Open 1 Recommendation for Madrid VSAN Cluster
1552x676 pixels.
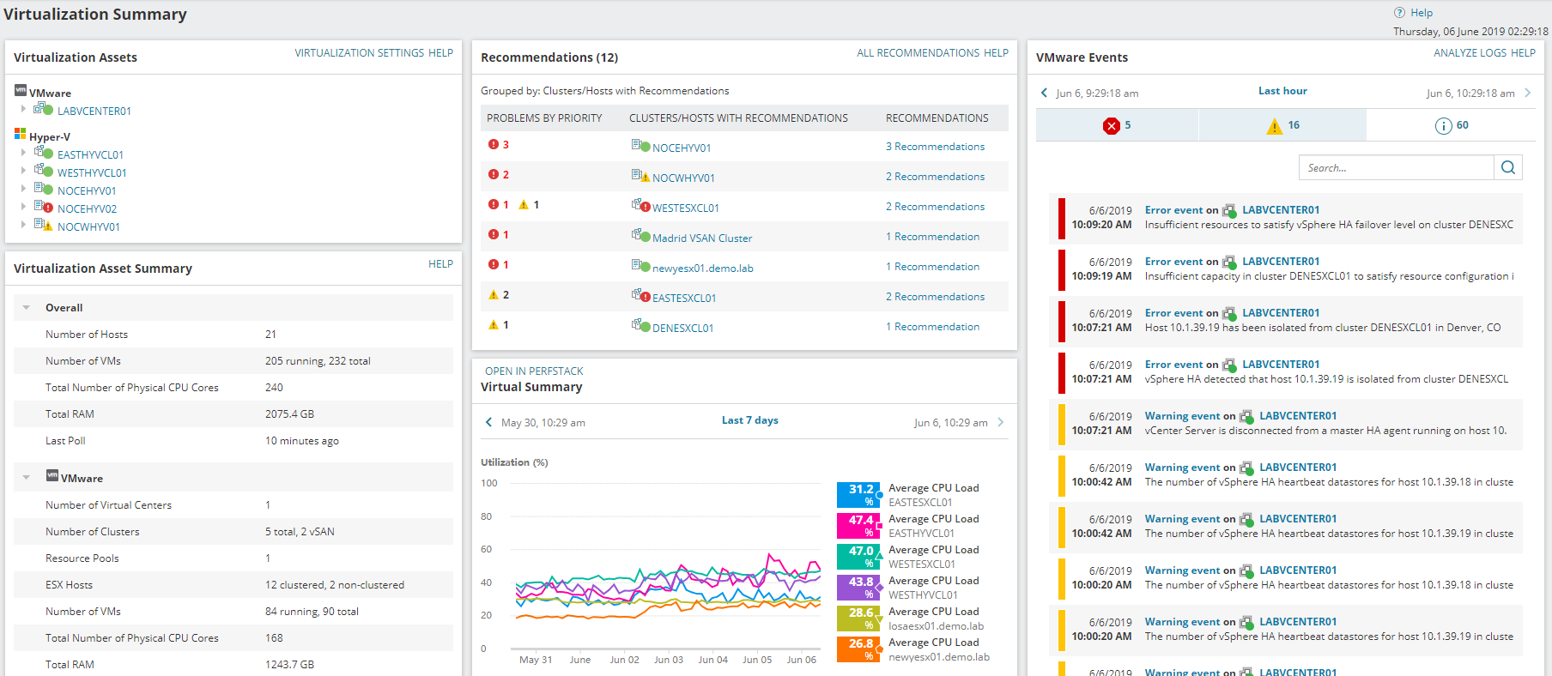tap(932, 237)
